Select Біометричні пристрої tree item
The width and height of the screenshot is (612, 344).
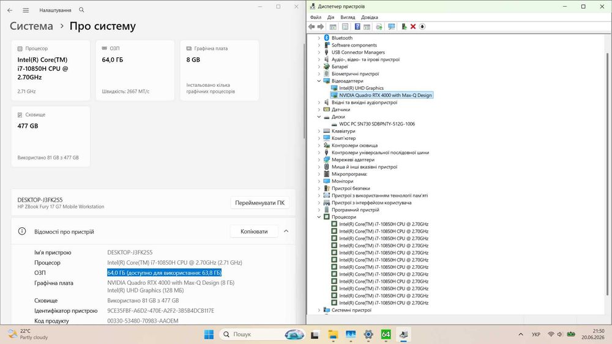pos(355,74)
